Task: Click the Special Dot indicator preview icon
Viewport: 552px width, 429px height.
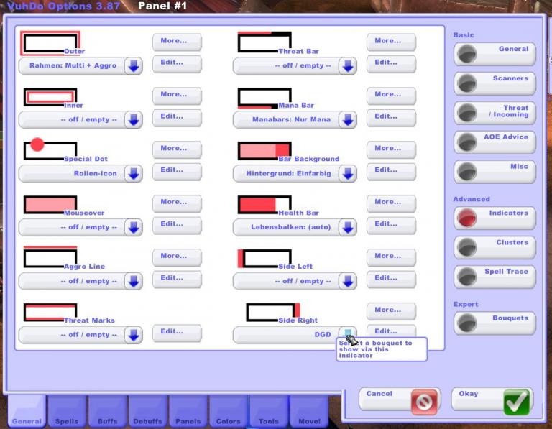Action: pos(50,149)
